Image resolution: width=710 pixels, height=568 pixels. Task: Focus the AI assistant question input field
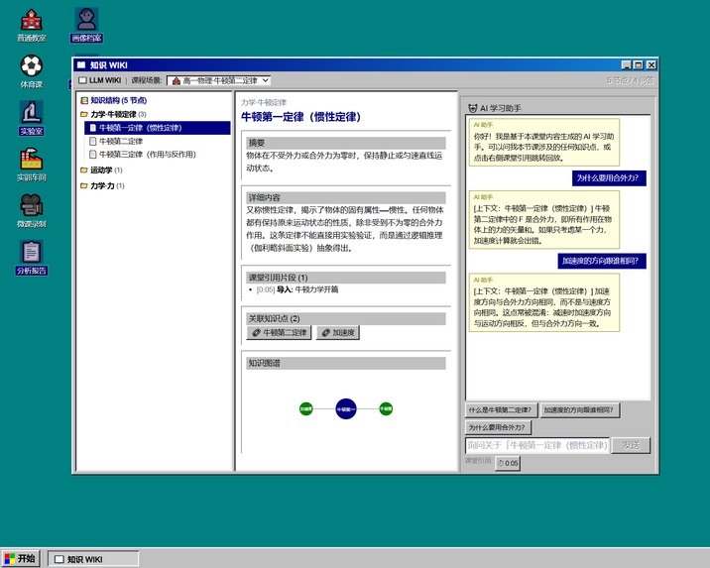537,445
